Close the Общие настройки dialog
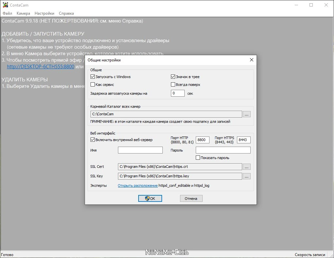Image resolution: width=334 pixels, height=258 pixels. point(251,60)
